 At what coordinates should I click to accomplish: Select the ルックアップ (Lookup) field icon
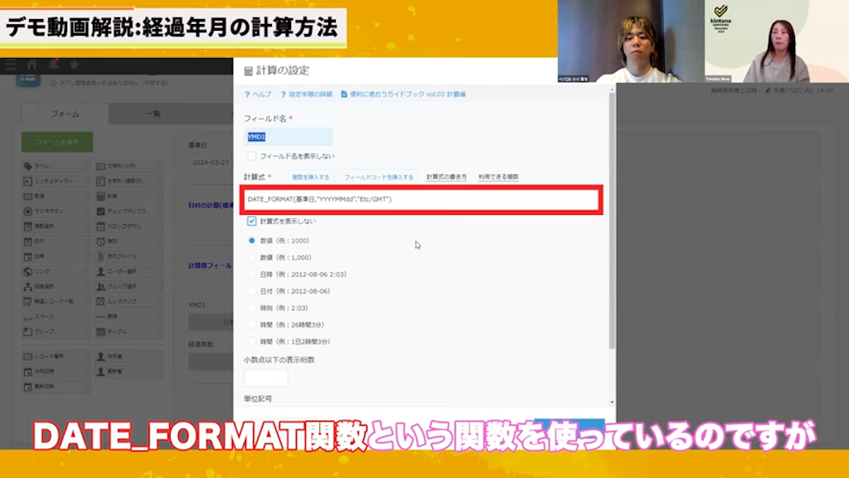pos(129,303)
